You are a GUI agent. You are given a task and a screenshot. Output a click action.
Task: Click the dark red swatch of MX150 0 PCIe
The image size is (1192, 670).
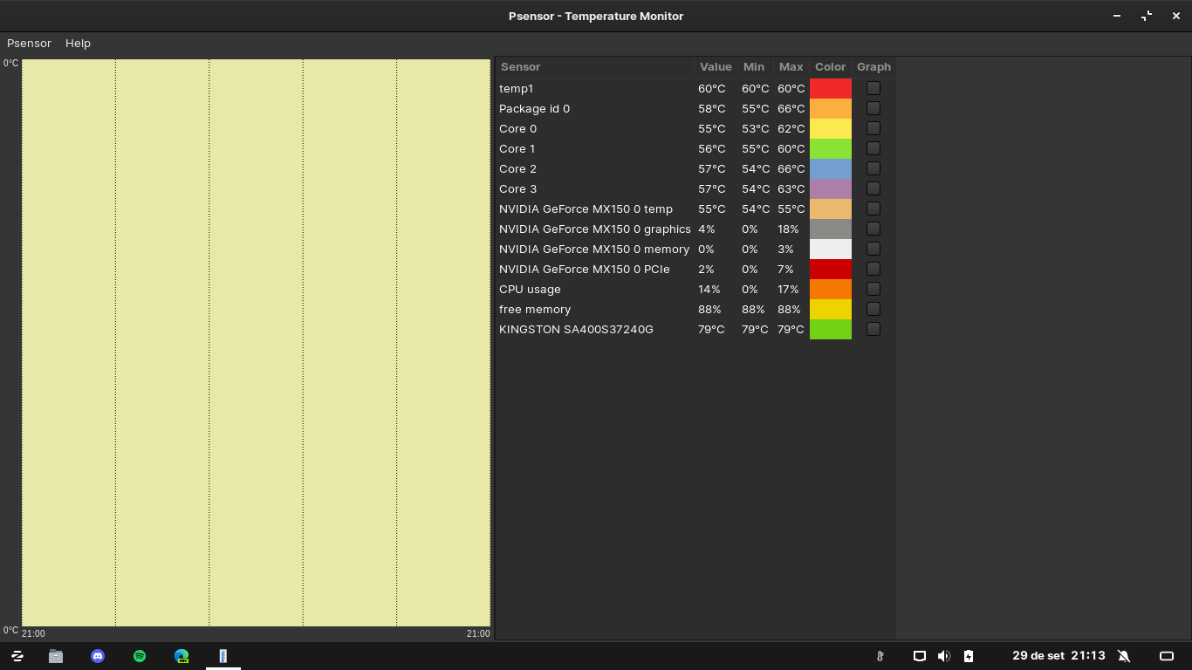831,269
